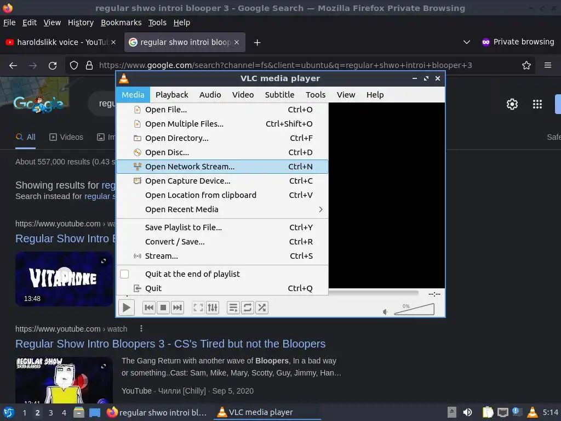Image resolution: width=561 pixels, height=421 pixels.
Task: Click the taskbar volume icon
Action: tap(467, 412)
